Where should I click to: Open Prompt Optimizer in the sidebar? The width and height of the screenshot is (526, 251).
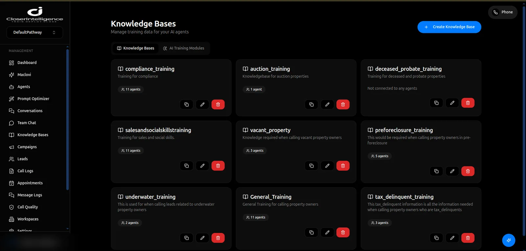(34, 99)
